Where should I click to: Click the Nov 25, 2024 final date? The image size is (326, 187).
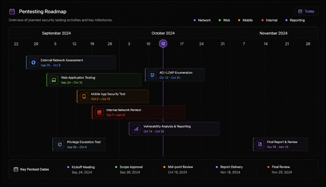click(x=282, y=172)
